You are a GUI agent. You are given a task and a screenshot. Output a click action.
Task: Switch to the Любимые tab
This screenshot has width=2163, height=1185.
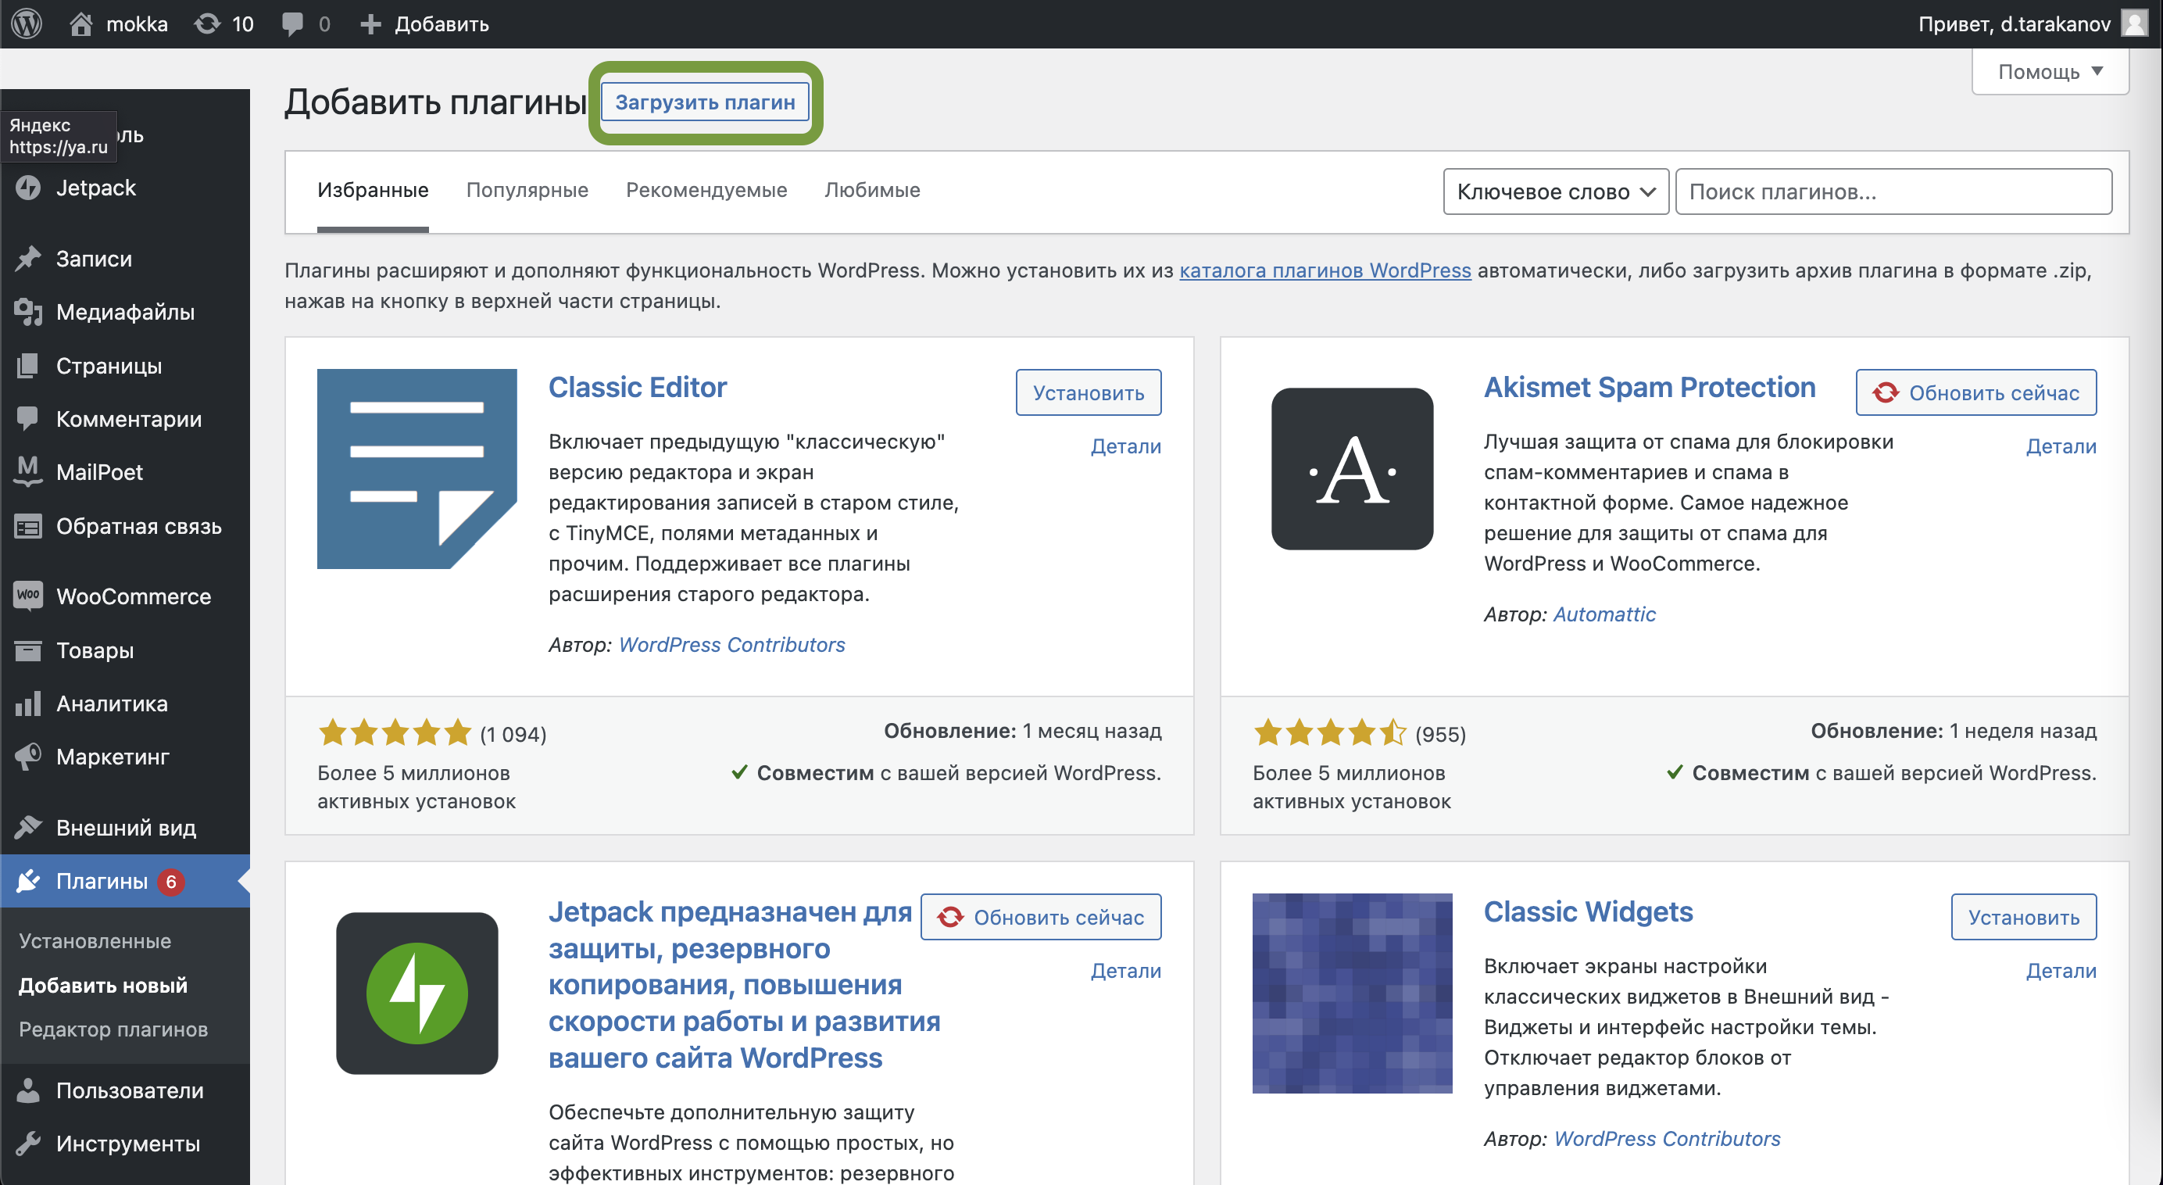click(871, 190)
